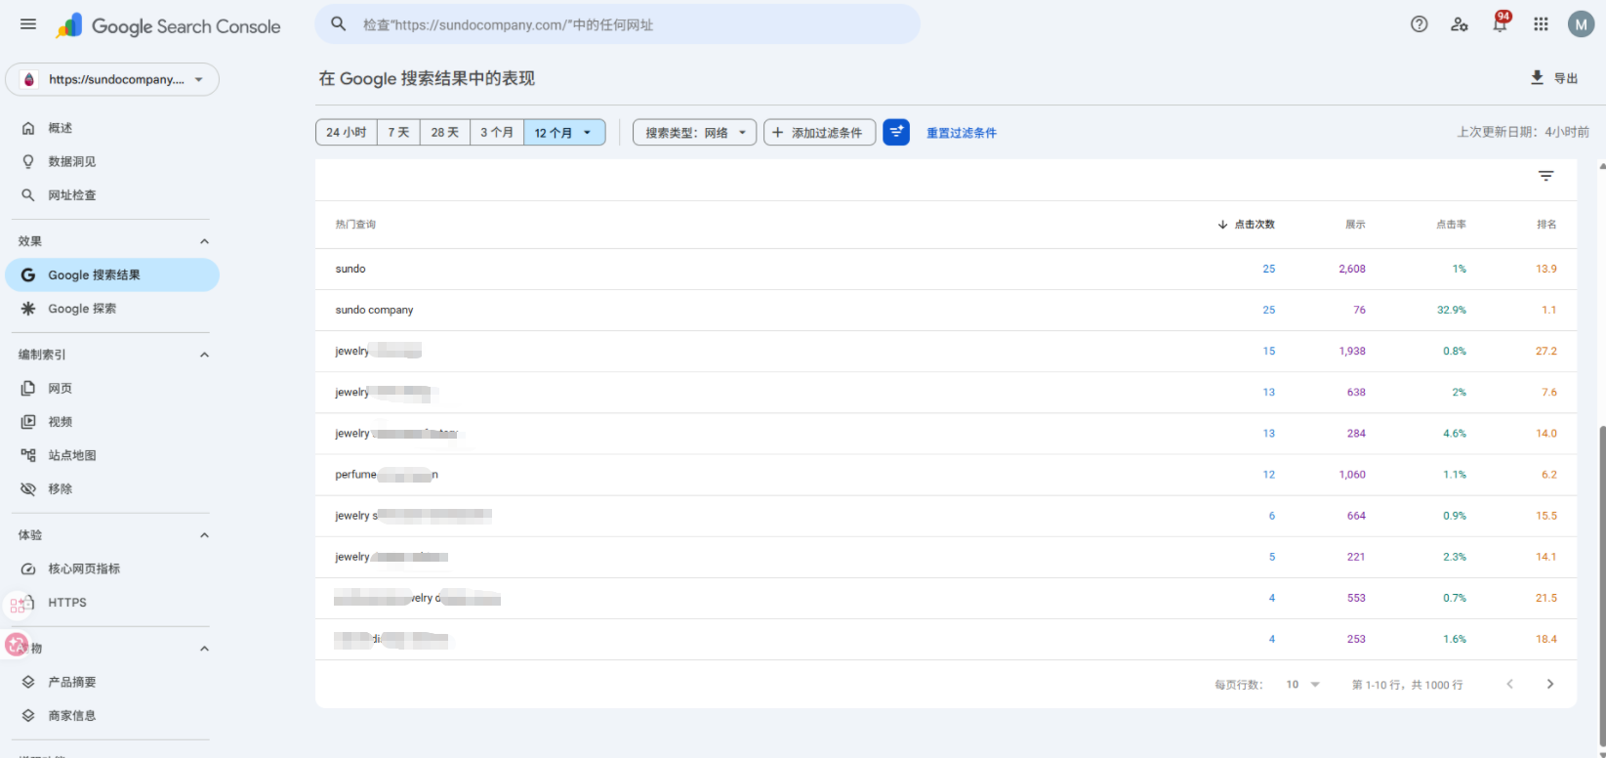Open the HTTPS report in sidebar
Viewport: 1606px width, 758px height.
(x=112, y=603)
